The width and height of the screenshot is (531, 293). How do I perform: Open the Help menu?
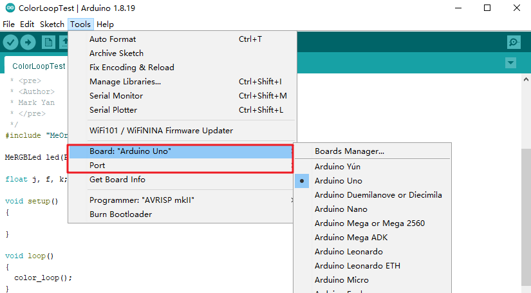[x=105, y=24]
